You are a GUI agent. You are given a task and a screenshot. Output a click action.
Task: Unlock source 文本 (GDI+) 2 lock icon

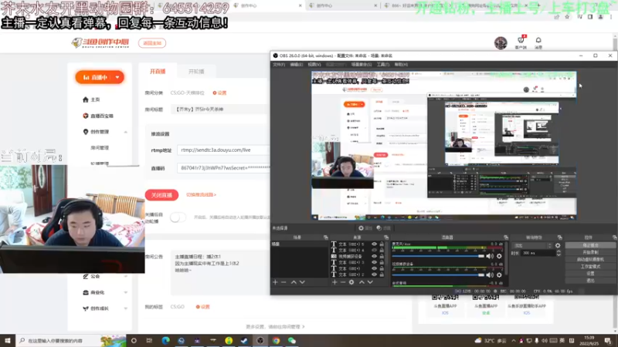click(x=382, y=275)
